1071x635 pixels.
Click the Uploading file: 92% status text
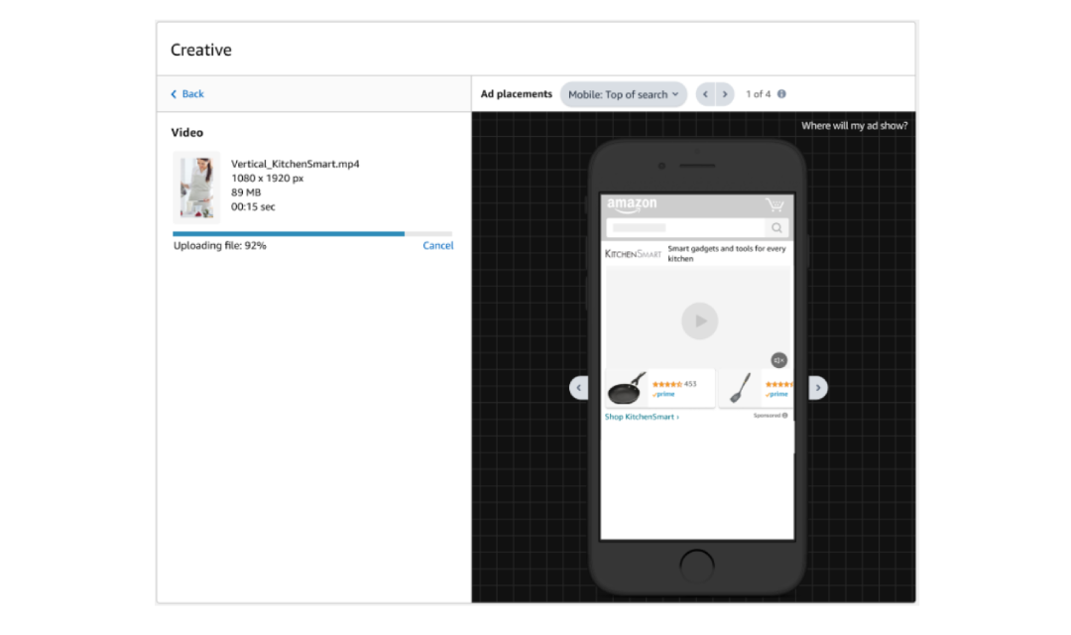pyautogui.click(x=220, y=245)
